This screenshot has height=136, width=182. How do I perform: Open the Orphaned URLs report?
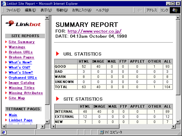[x=23, y=78]
